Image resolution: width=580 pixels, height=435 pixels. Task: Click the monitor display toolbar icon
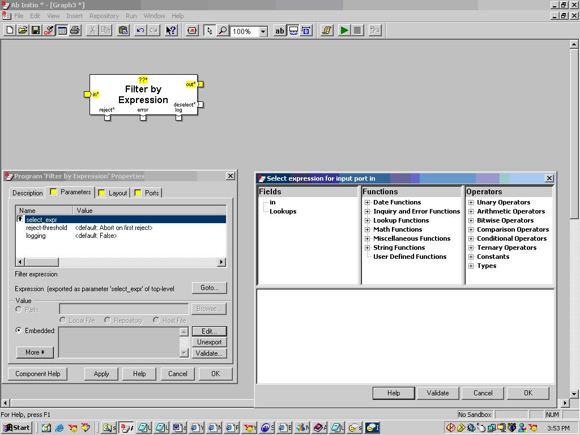pos(293,31)
